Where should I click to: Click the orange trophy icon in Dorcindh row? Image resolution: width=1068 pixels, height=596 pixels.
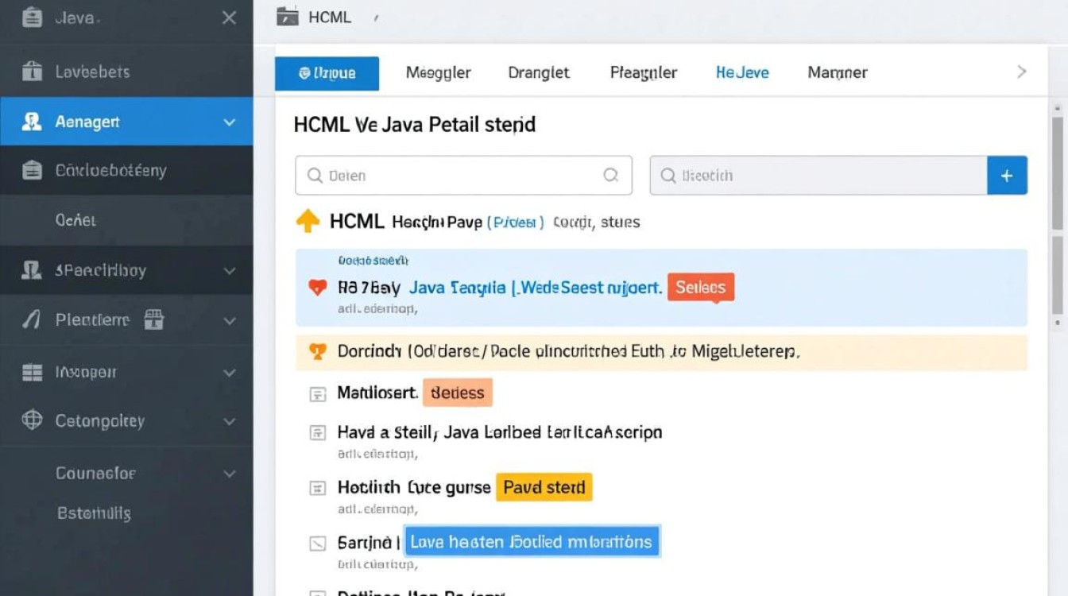(317, 351)
